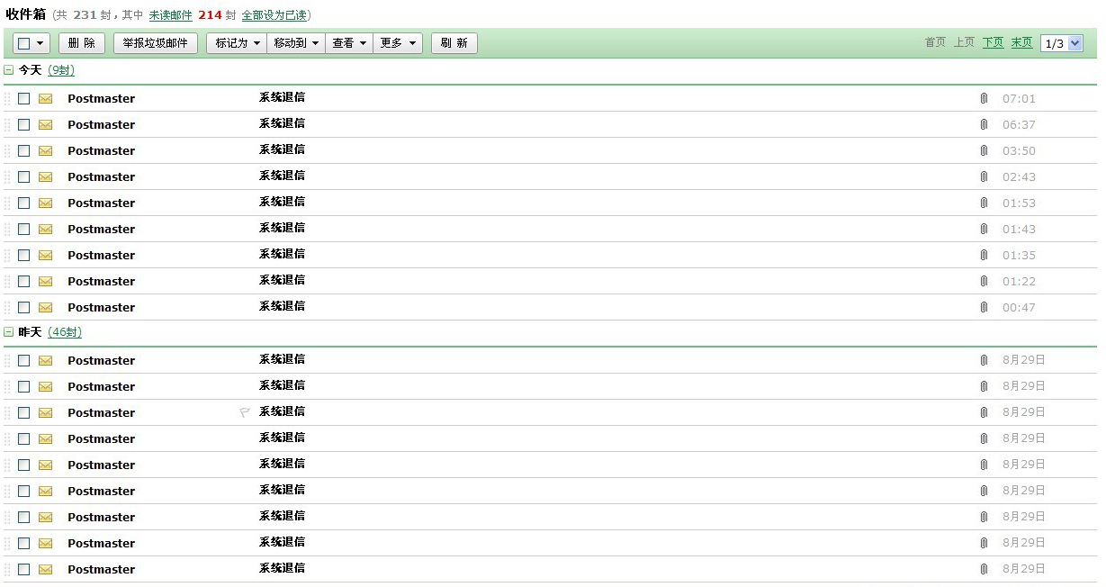Click envelope icon of the 07:01 email
1106x587 pixels.
[45, 99]
